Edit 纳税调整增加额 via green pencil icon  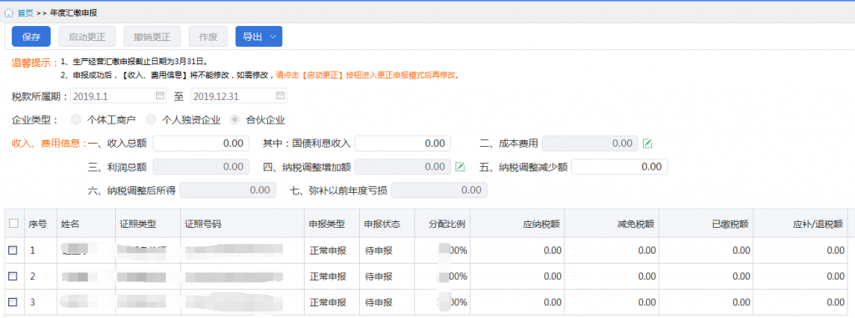tap(460, 167)
